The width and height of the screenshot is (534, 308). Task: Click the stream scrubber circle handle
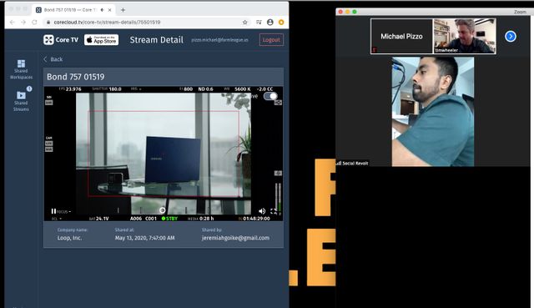pyautogui.click(x=163, y=210)
